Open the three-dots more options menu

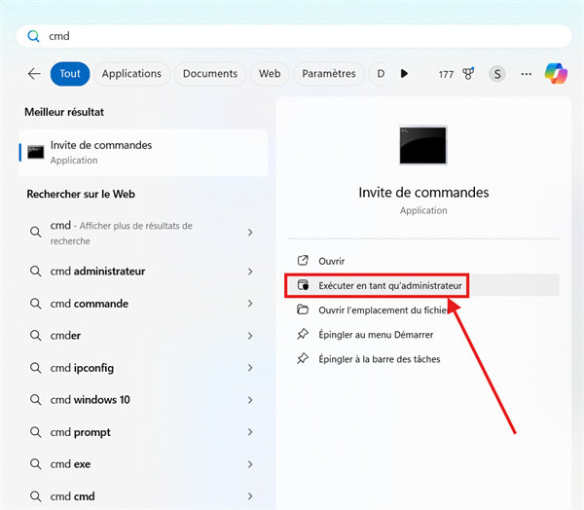(x=527, y=74)
